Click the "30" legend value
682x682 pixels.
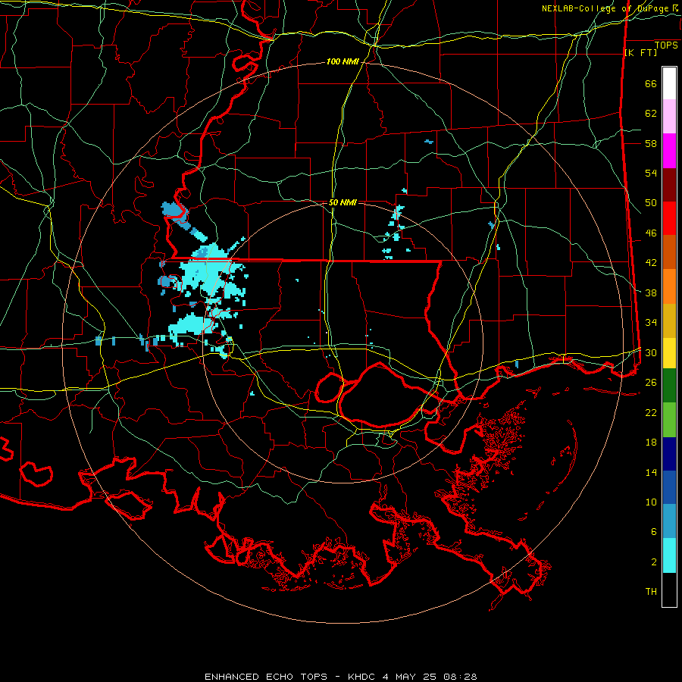(x=651, y=352)
